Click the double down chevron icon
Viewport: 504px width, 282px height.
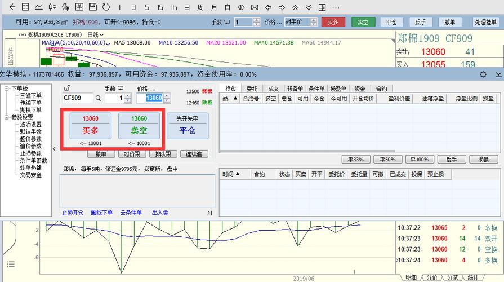pyautogui.click(x=309, y=7)
